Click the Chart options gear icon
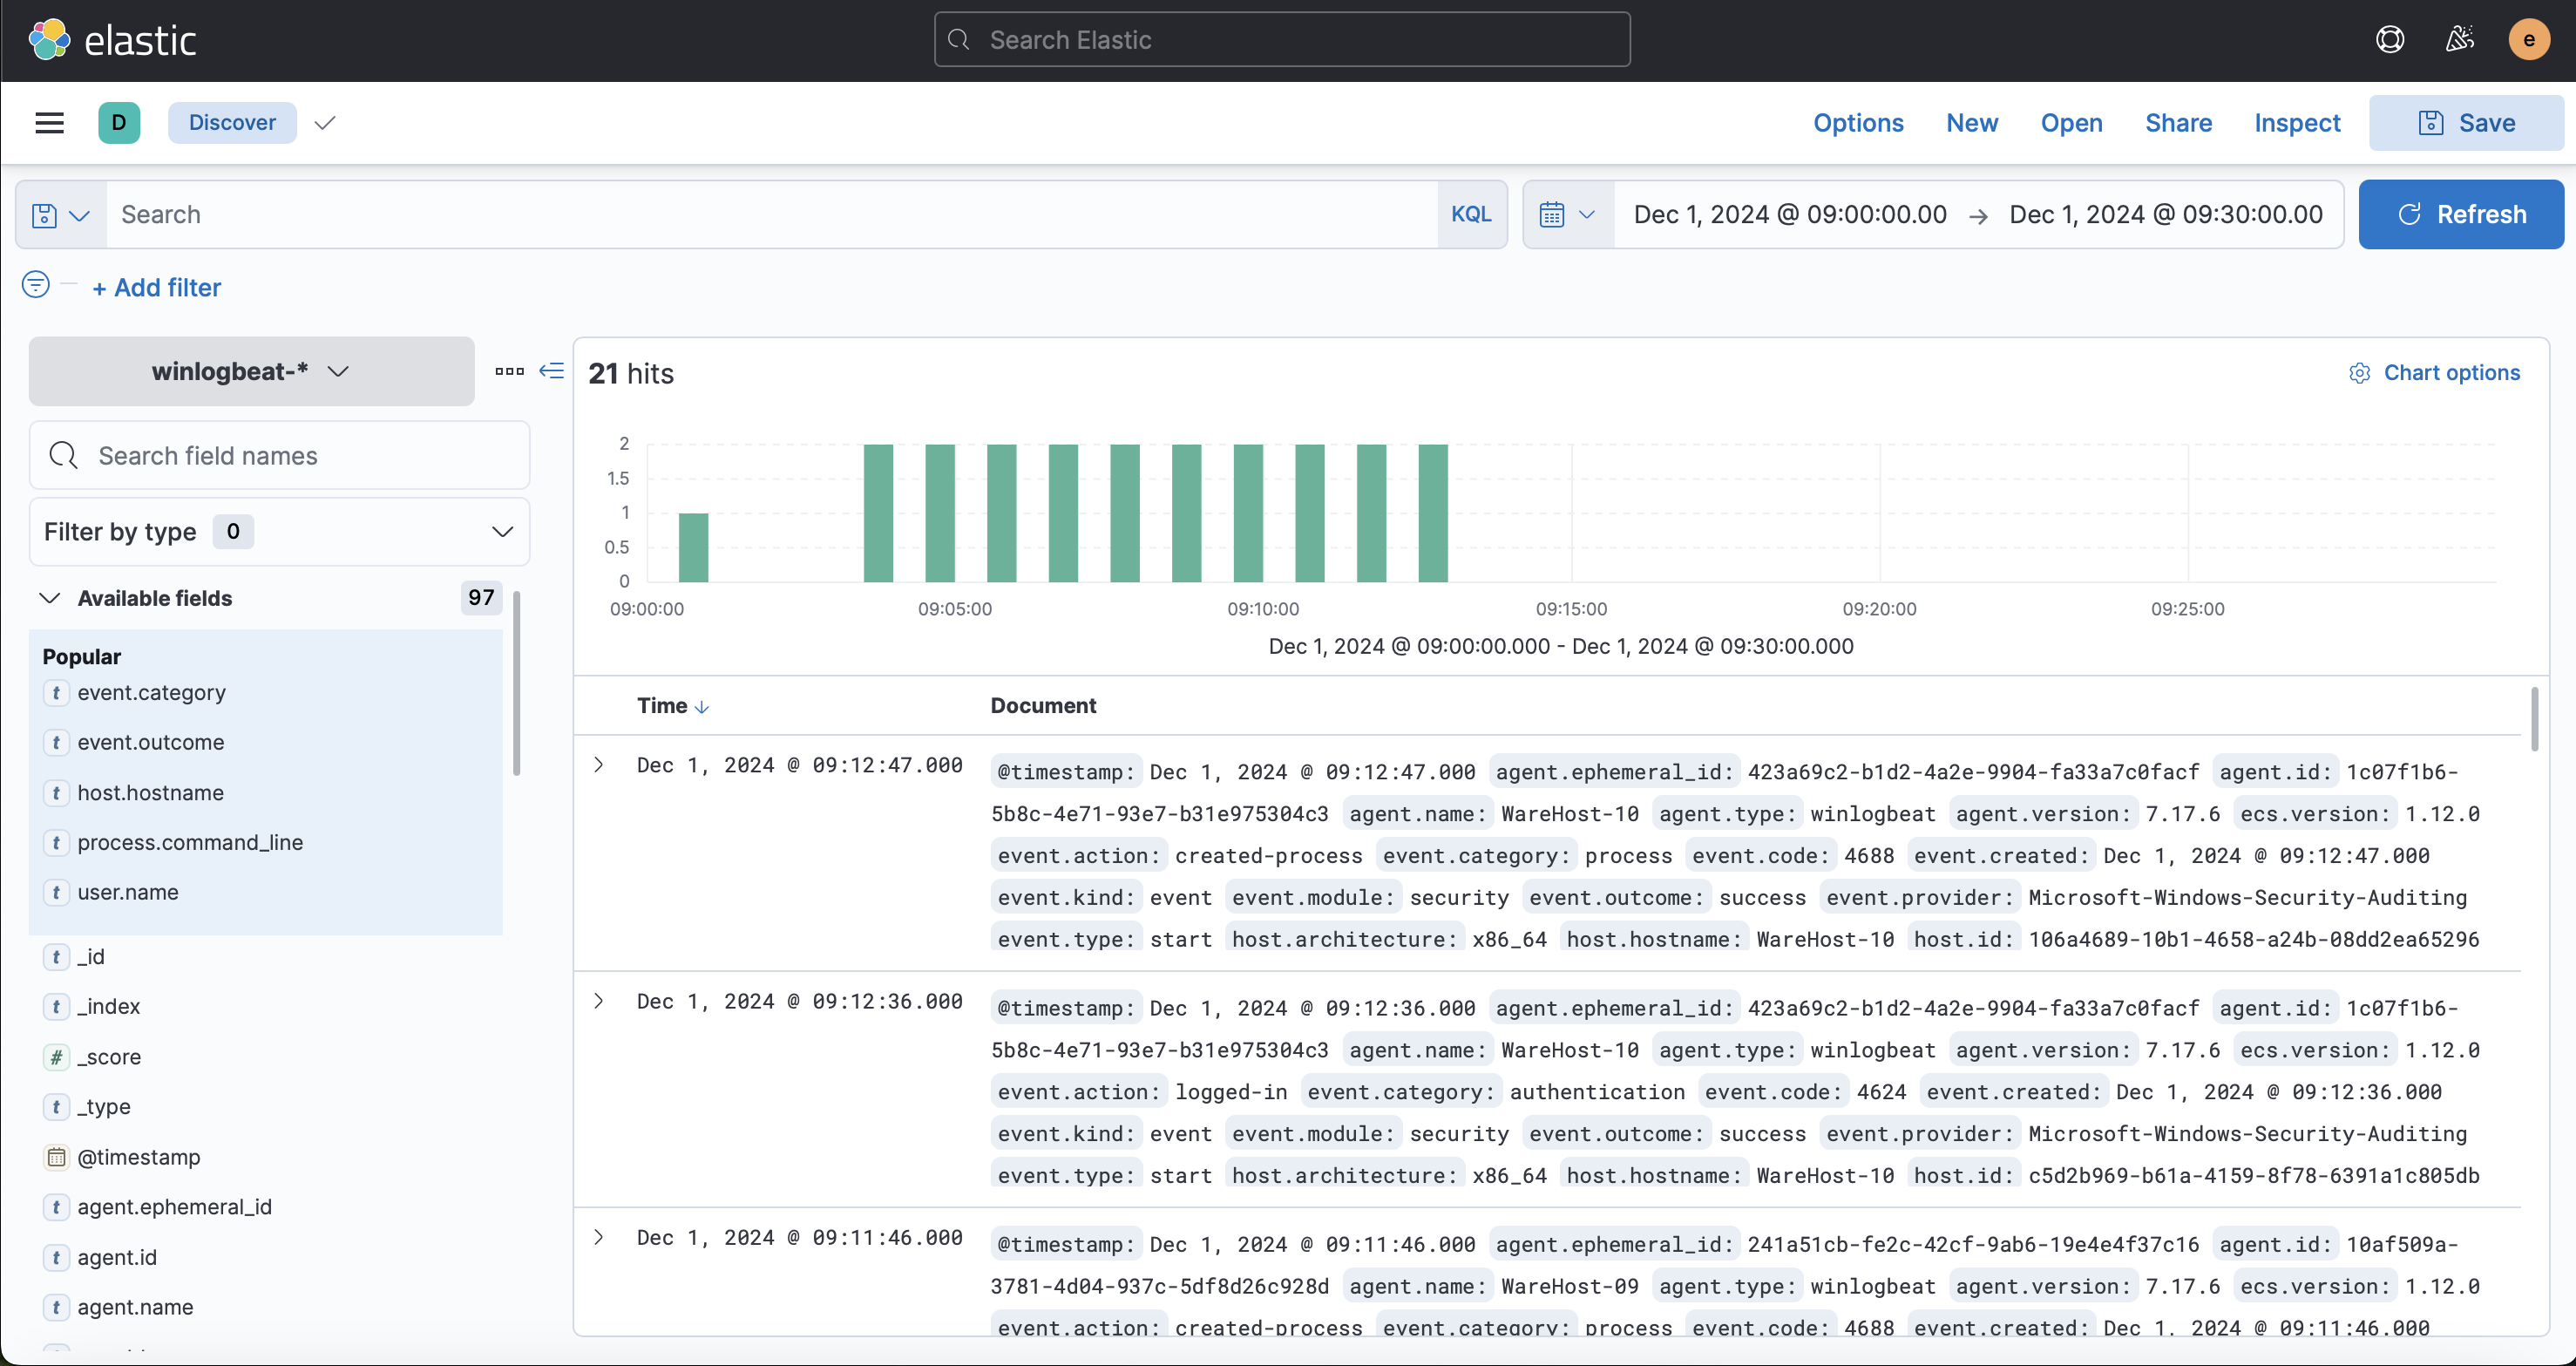The width and height of the screenshot is (2576, 1366). (2359, 373)
